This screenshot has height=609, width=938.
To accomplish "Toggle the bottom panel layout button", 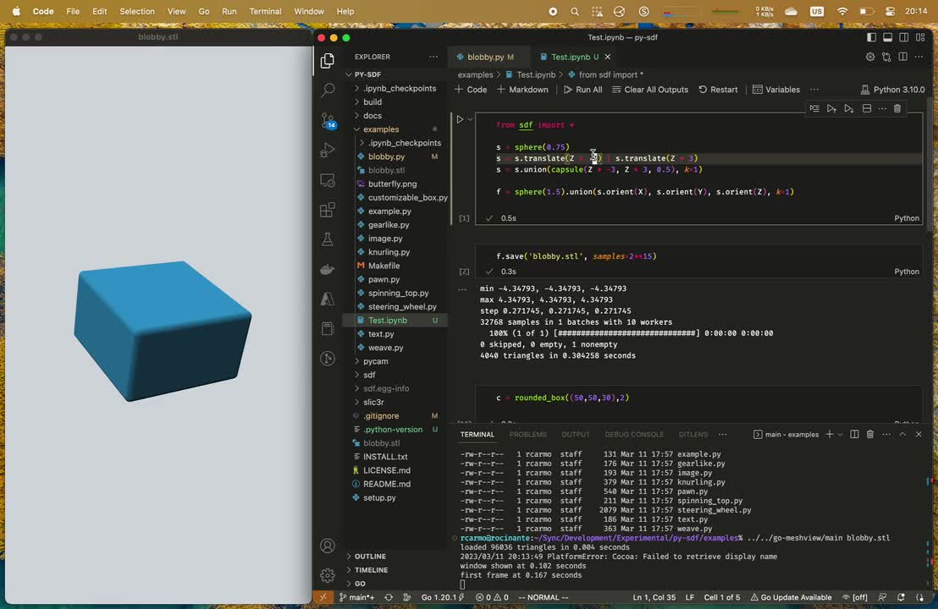I will 888,37.
